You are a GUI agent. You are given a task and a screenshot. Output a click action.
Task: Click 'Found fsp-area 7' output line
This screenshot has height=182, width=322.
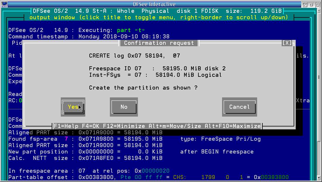click(x=134, y=139)
